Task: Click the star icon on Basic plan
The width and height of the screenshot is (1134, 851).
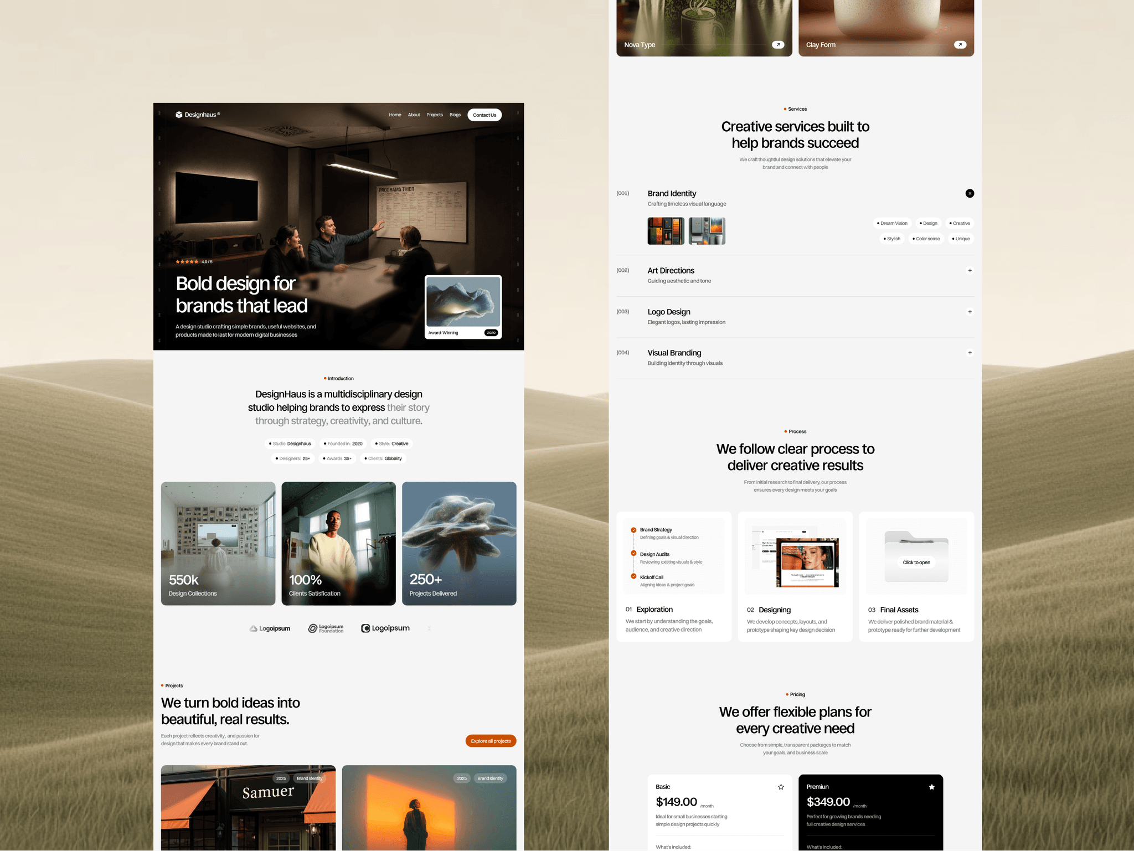Action: [781, 787]
